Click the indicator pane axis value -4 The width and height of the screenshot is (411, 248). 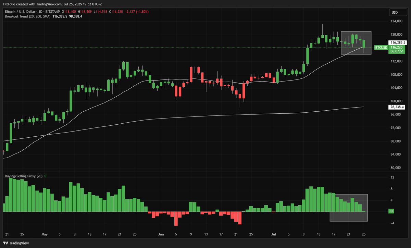point(392,223)
